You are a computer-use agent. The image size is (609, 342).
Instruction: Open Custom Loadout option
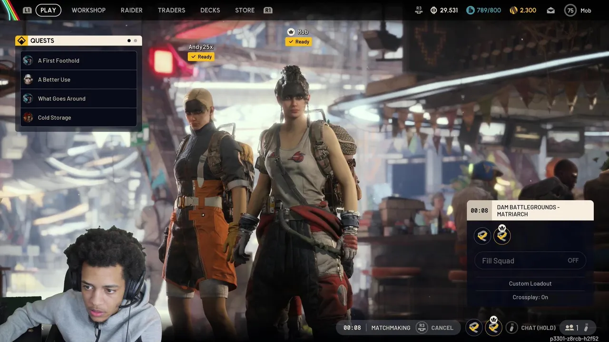point(530,284)
